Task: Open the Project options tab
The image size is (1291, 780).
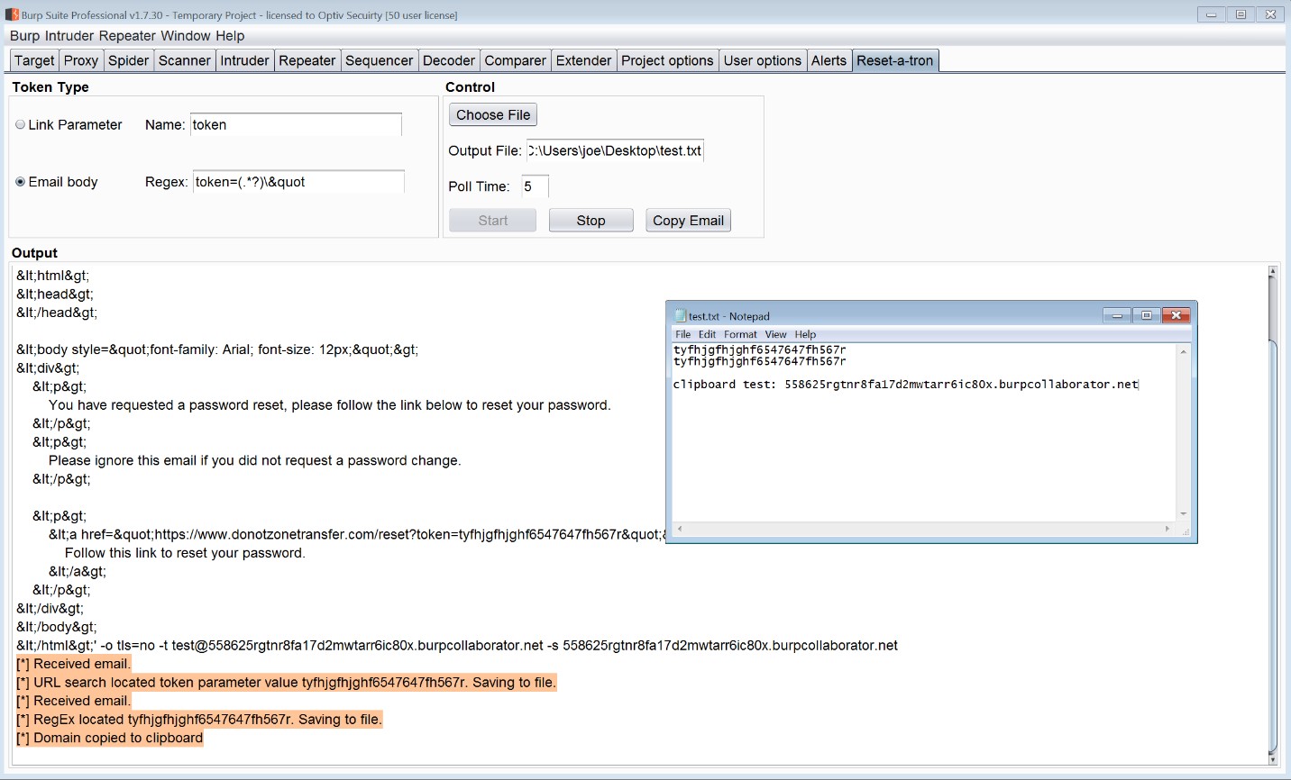Action: pyautogui.click(x=667, y=60)
